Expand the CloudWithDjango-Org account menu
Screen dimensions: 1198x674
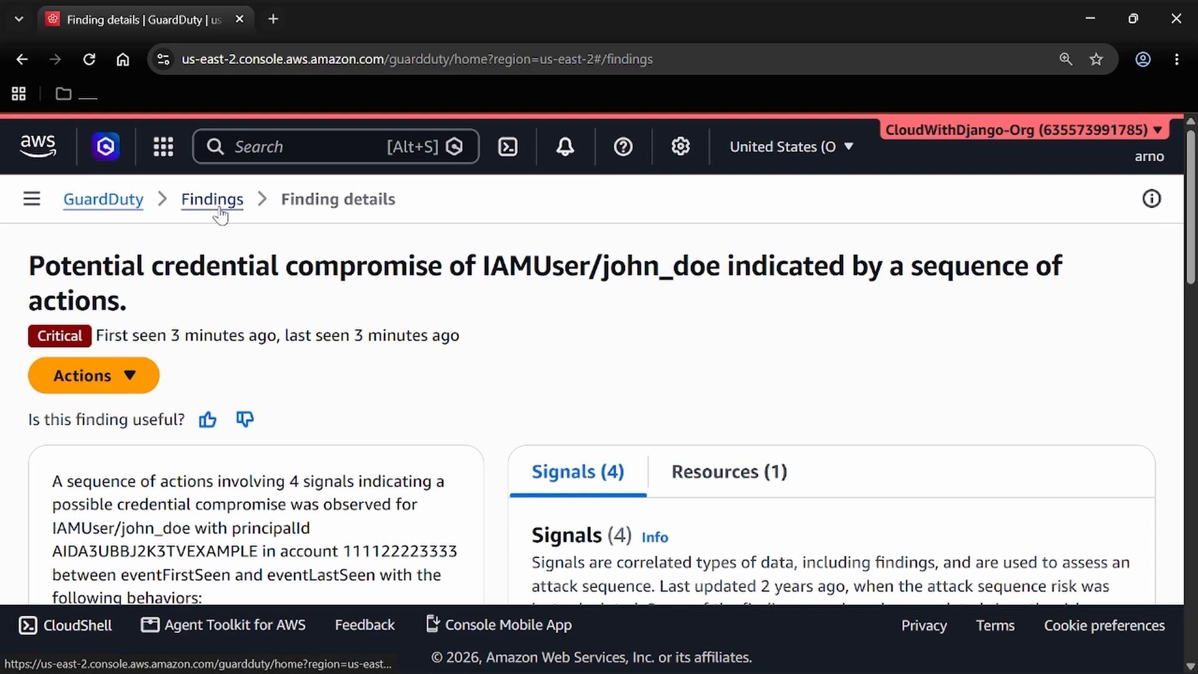[1023, 130]
